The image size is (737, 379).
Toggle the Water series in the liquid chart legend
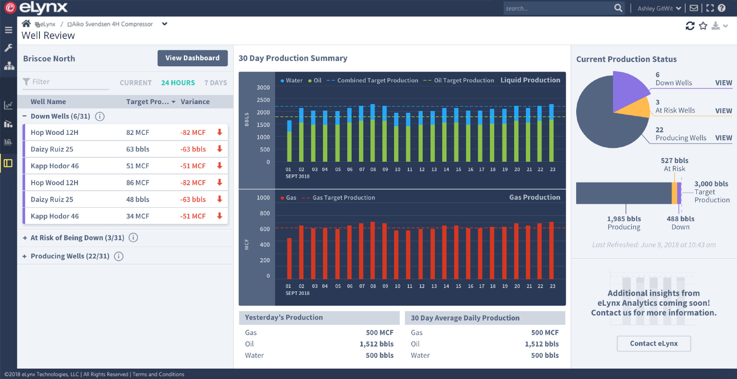(x=292, y=81)
